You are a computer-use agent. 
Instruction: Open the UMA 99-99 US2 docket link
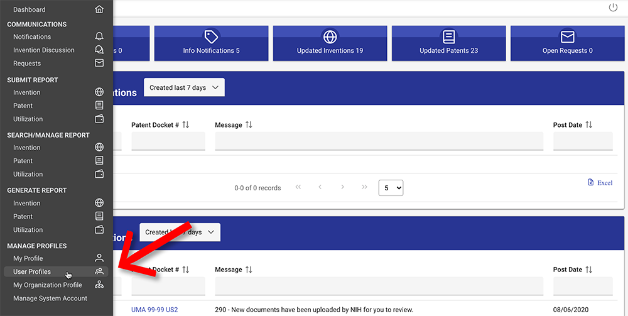[154, 310]
